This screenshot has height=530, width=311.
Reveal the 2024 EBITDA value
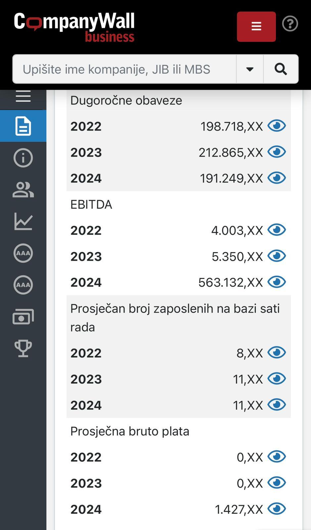(277, 282)
